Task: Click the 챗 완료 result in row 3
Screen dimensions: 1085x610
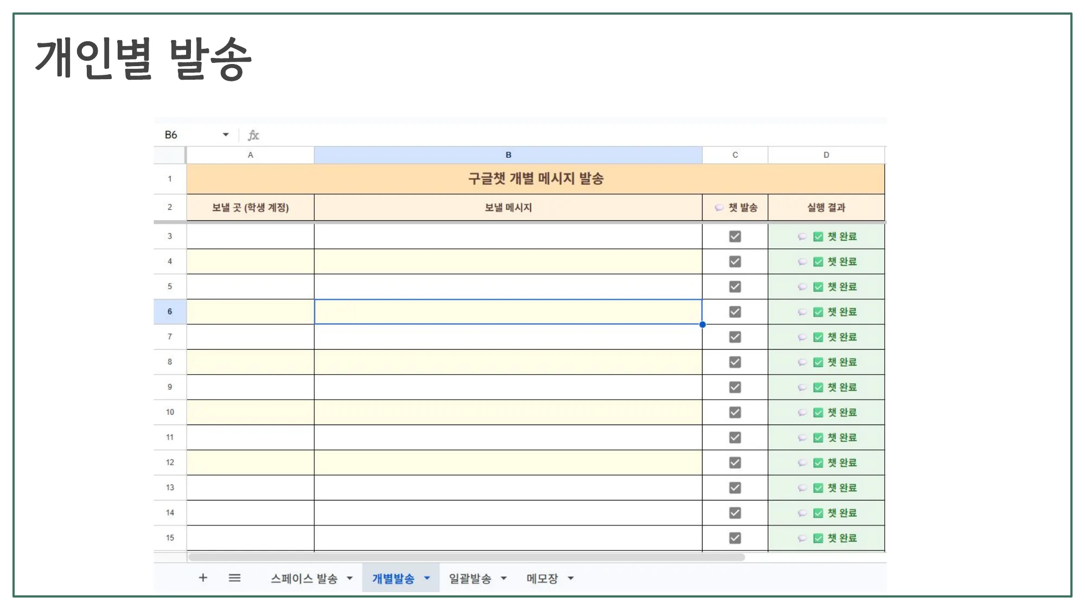Action: tap(827, 236)
